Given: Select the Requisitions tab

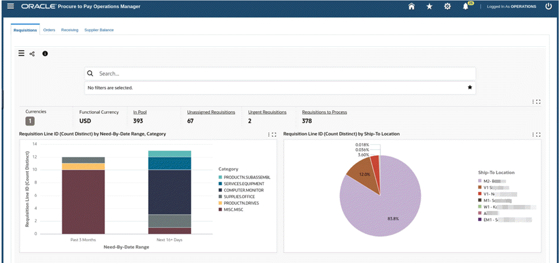Looking at the screenshot, I should [x=25, y=30].
